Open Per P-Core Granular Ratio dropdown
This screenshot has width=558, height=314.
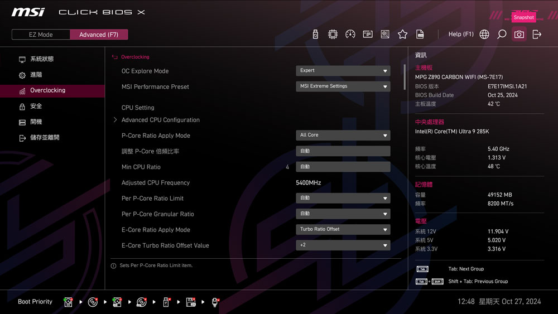pos(343,214)
